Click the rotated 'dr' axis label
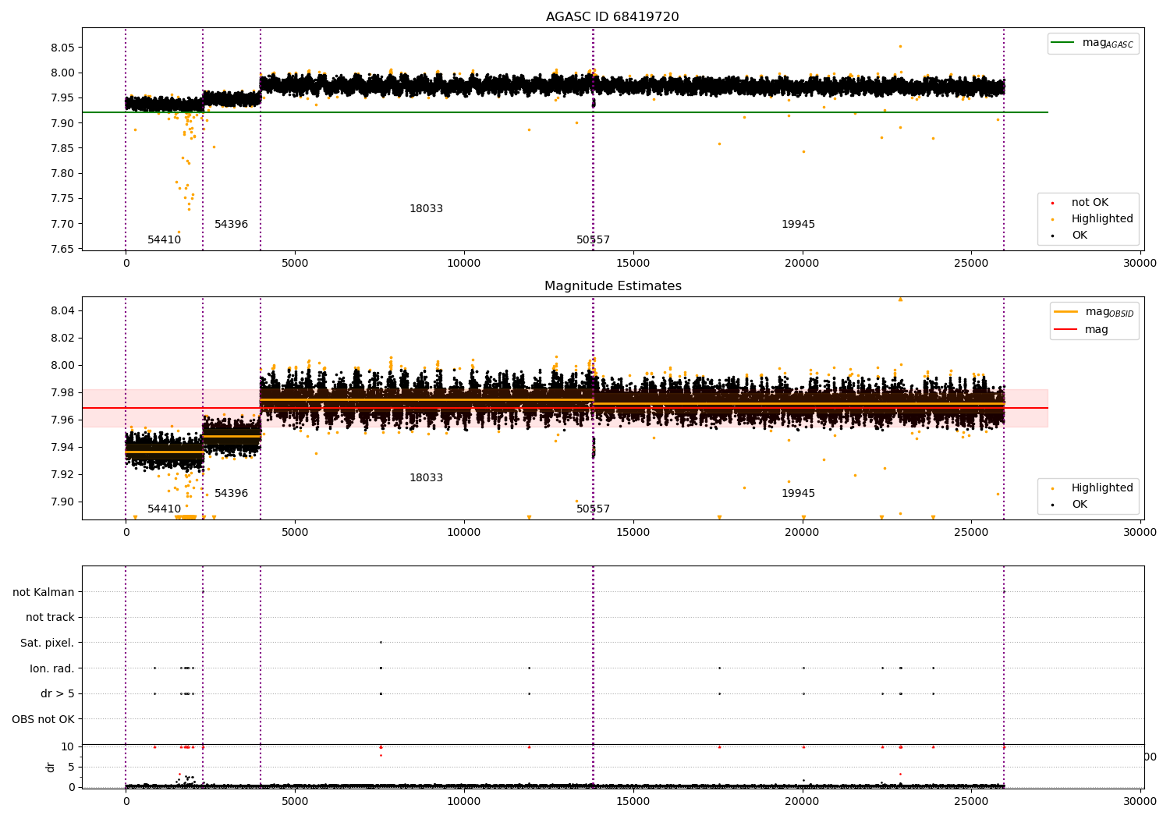The height and width of the screenshot is (819, 1170). pyautogui.click(x=51, y=767)
